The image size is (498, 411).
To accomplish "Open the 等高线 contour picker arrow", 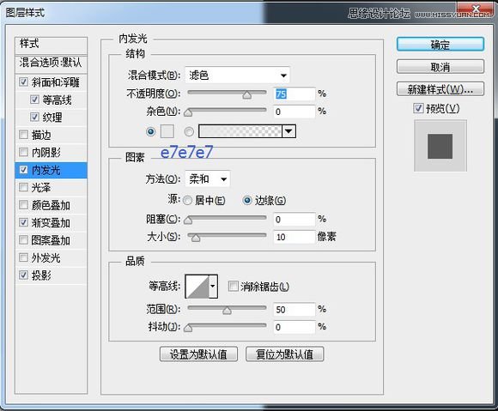I will (x=213, y=287).
